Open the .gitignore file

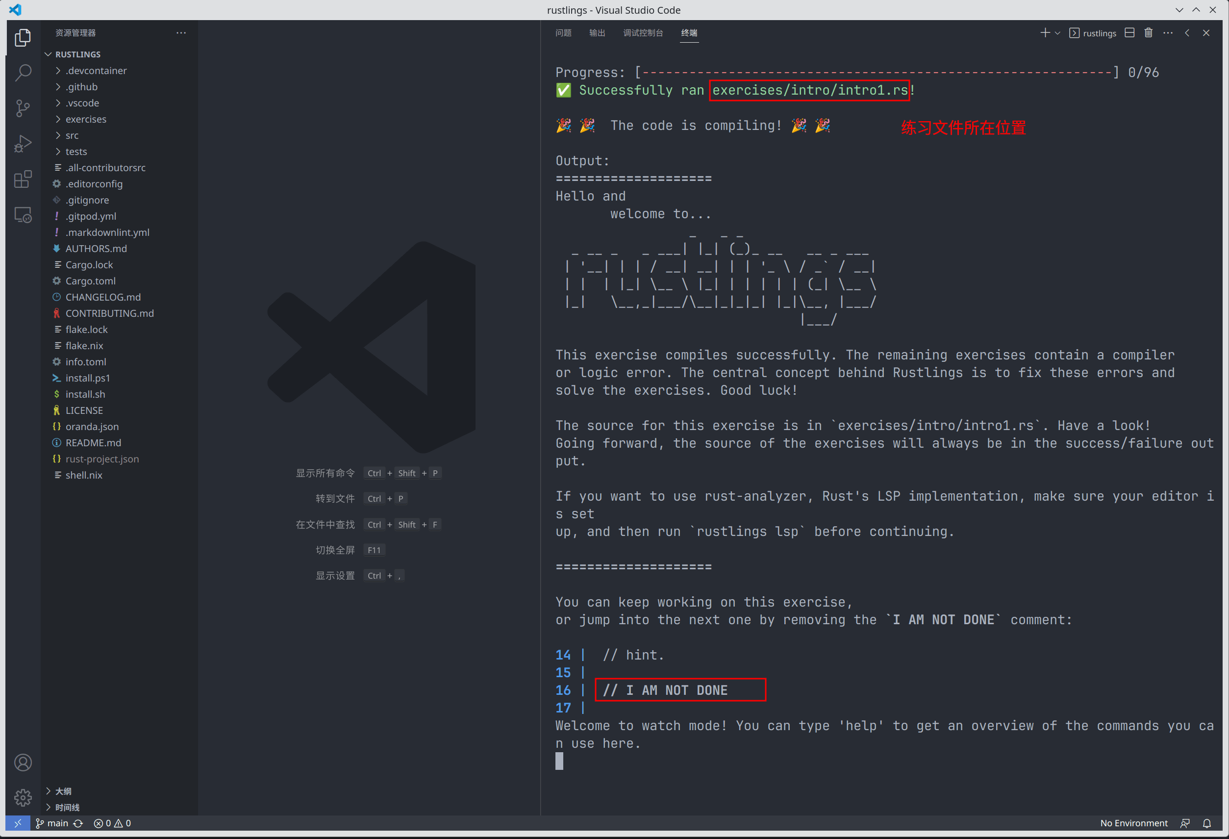click(120, 200)
